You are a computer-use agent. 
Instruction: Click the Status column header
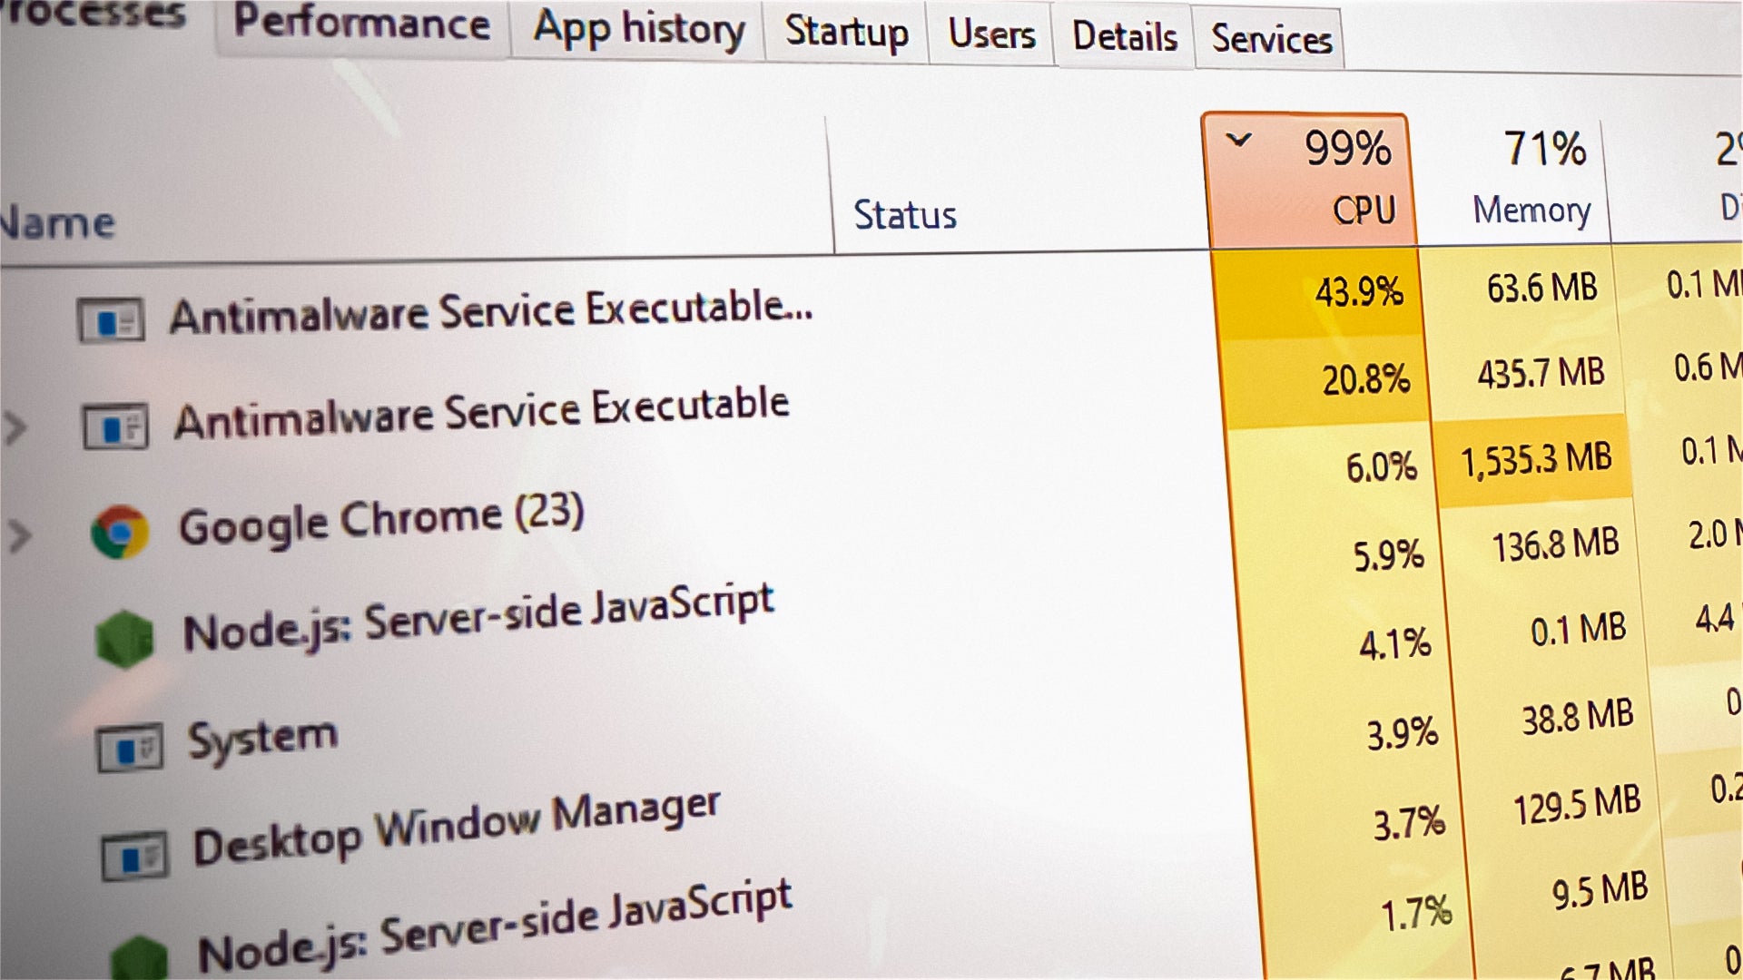[905, 216]
